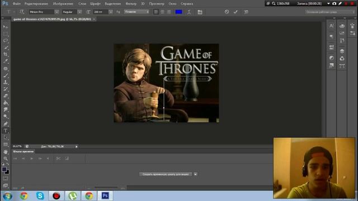Image resolution: width=358 pixels, height=201 pixels.
Task: Open recorder options dropdown arrow
Action: pyautogui.click(x=328, y=4)
